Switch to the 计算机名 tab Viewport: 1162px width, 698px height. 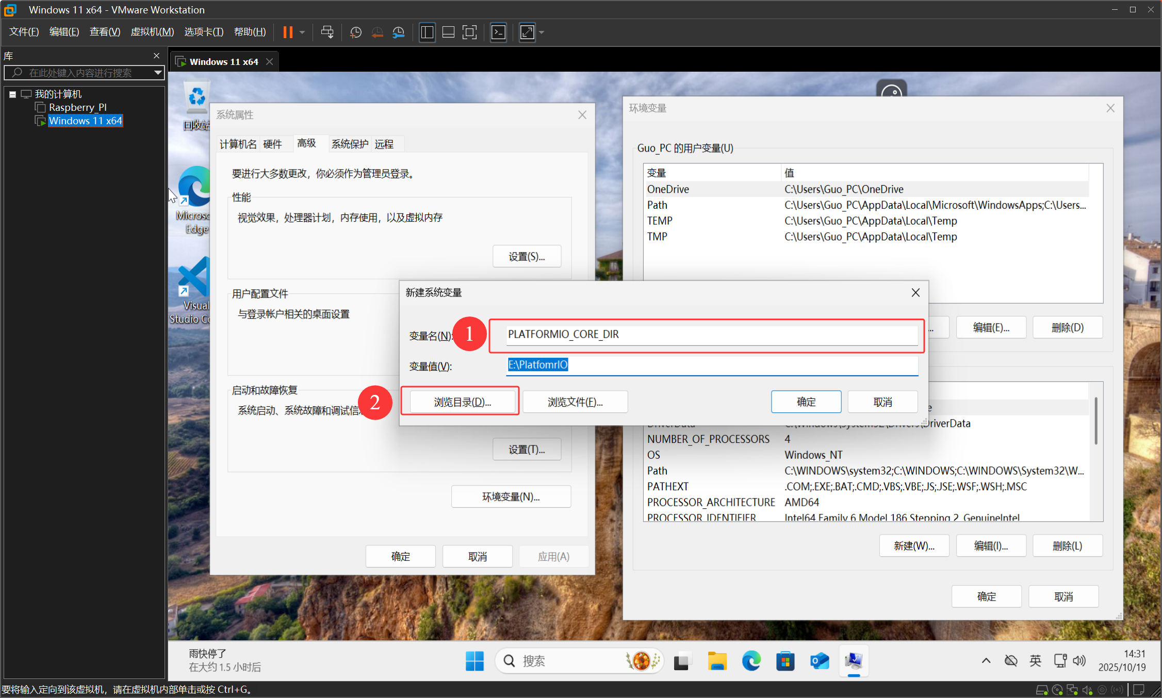coord(238,144)
